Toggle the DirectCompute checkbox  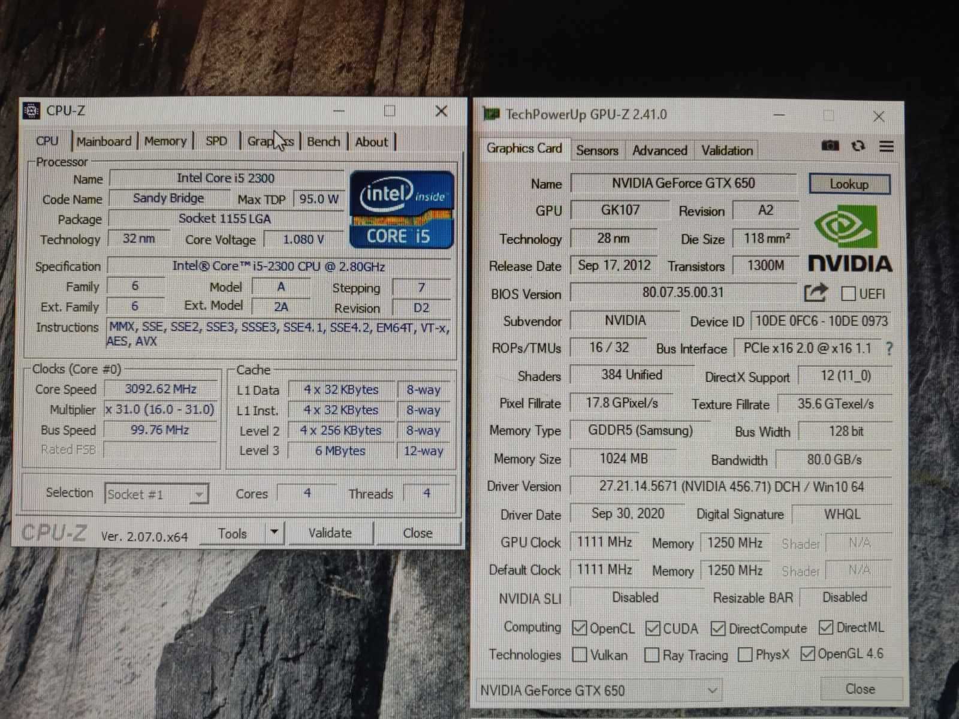[717, 628]
